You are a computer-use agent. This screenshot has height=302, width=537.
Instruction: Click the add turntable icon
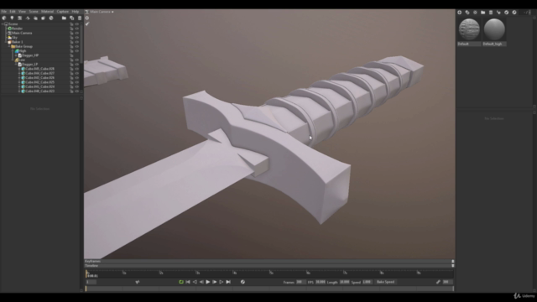coord(28,18)
